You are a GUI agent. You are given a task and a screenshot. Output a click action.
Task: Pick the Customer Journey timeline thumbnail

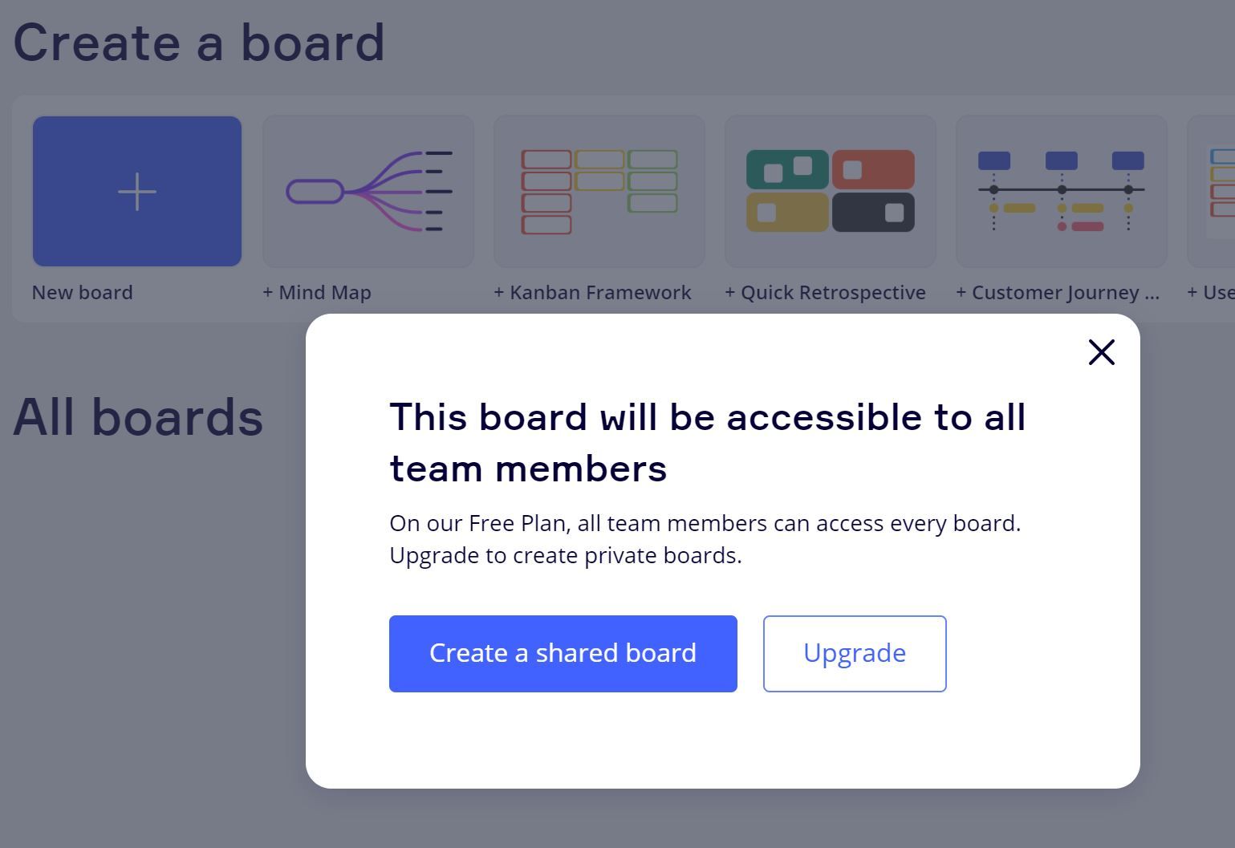pos(1061,191)
